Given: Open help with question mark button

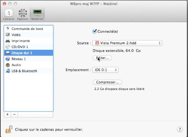Looking at the screenshot, I should (180, 129).
